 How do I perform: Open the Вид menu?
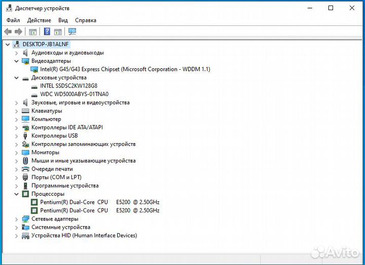(63, 20)
